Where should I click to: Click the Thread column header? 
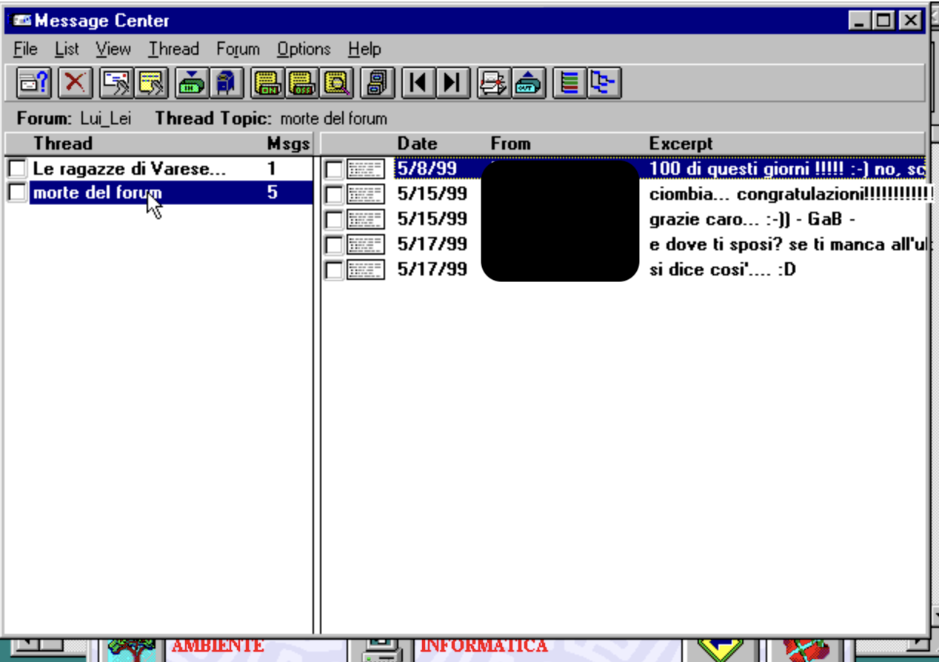click(63, 143)
